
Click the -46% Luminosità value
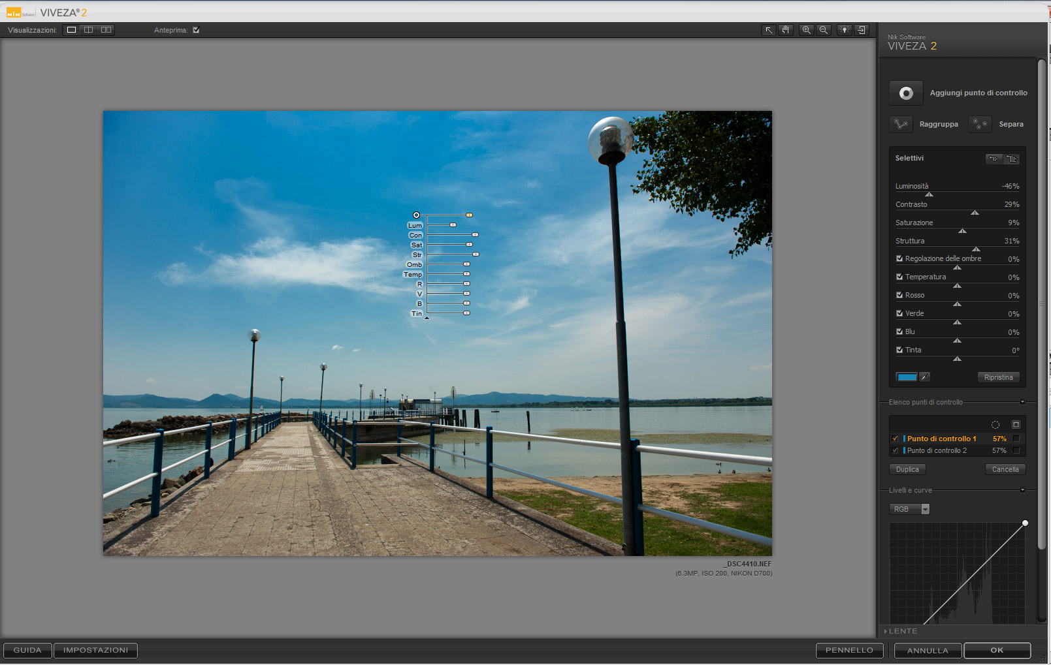tap(1011, 186)
